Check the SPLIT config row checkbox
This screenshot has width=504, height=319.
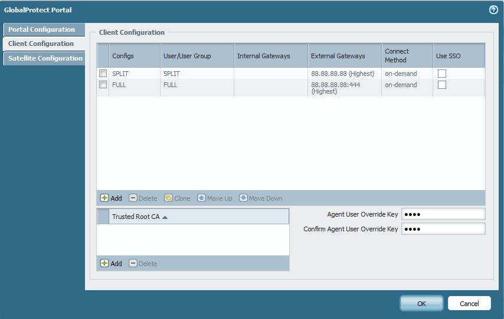pyautogui.click(x=103, y=74)
